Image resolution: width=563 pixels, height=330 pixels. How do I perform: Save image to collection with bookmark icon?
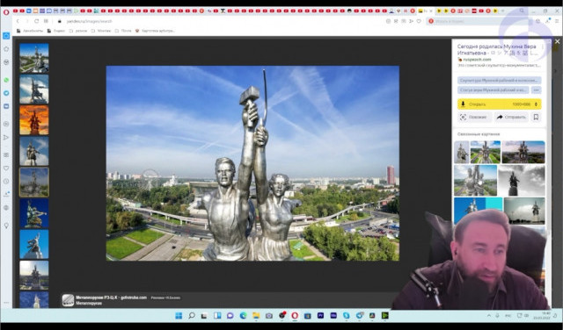536,117
